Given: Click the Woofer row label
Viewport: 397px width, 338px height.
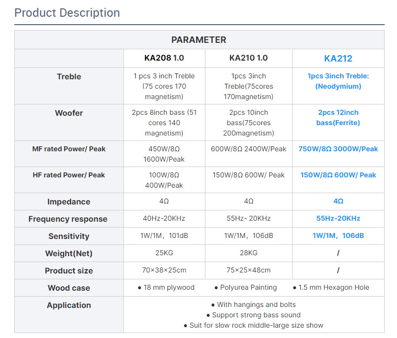Looking at the screenshot, I should click(x=69, y=113).
